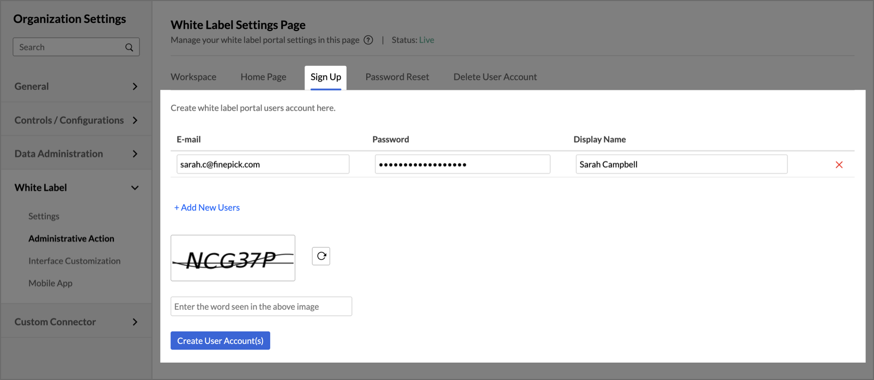Screen dimensions: 874x380
Task: Click the White Label Settings Page heading
Action: (238, 24)
